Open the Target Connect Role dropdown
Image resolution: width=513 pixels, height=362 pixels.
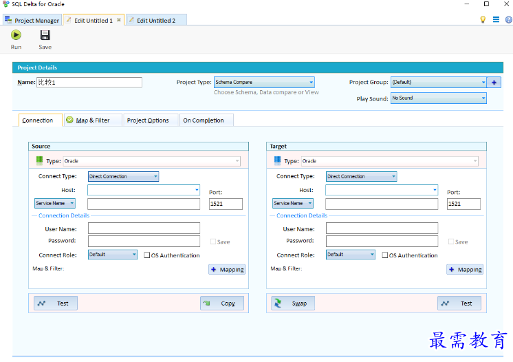coord(351,255)
